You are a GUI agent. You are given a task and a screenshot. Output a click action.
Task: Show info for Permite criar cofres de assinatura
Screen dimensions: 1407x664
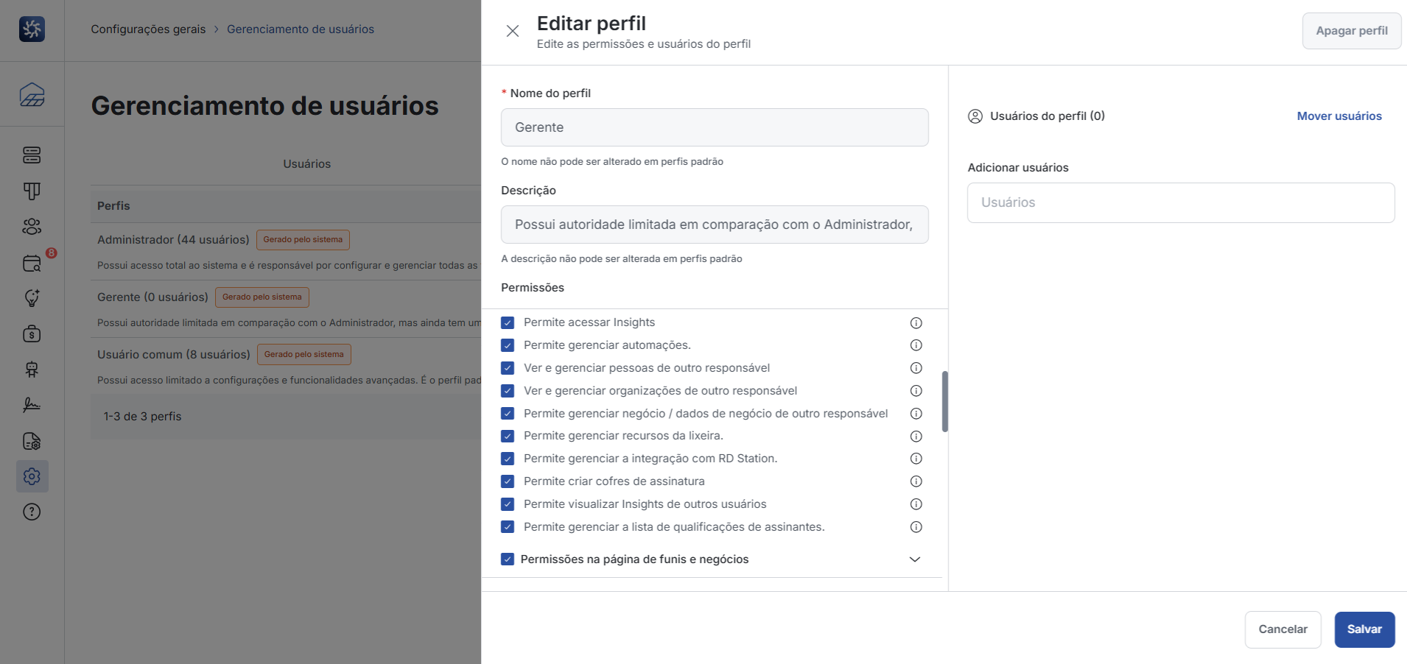click(x=916, y=481)
